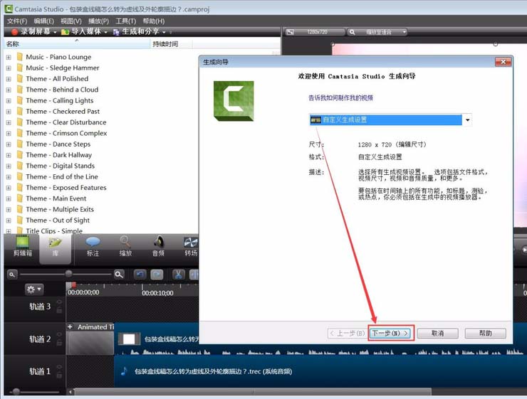The width and height of the screenshot is (527, 399).
Task: Click the Camtasia logo in the wizard
Action: [x=234, y=101]
